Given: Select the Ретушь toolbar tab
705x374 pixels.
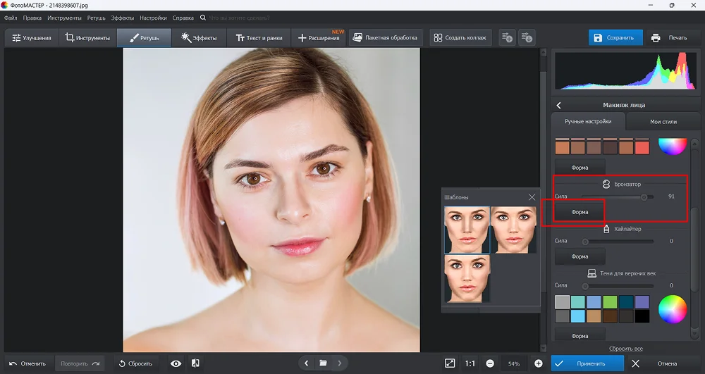Looking at the screenshot, I should click(144, 38).
